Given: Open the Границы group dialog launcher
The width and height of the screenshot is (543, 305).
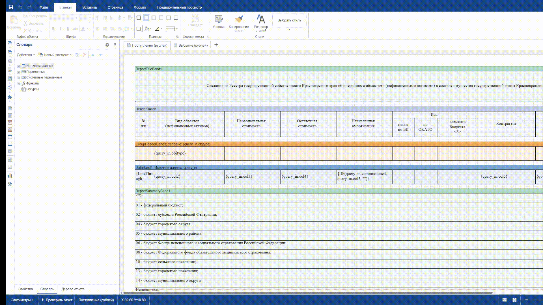Looking at the screenshot, I should point(177,37).
